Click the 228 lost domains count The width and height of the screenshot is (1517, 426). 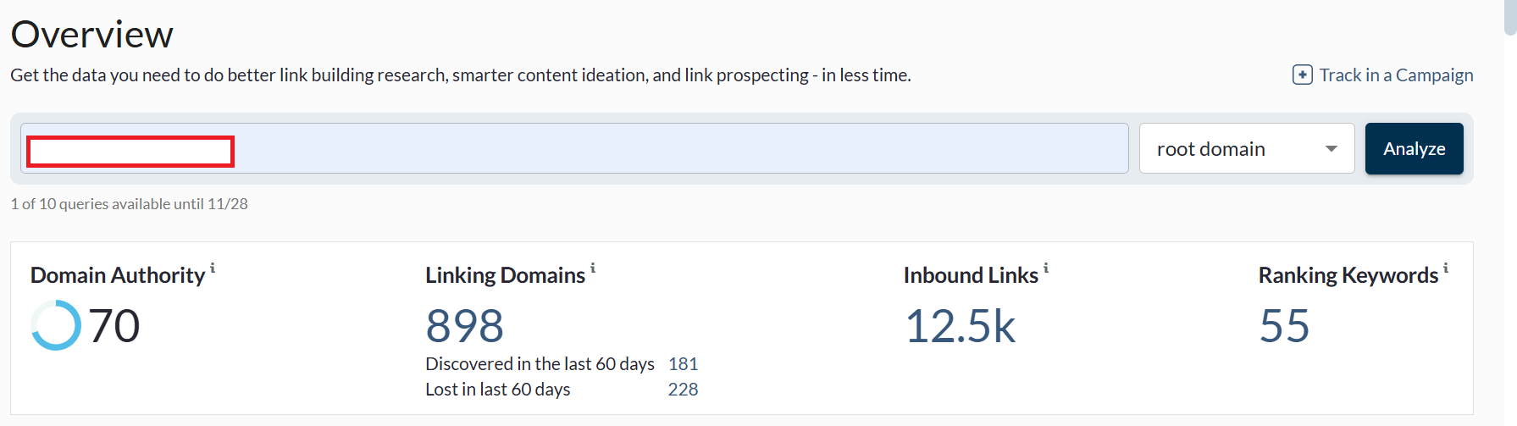(683, 390)
